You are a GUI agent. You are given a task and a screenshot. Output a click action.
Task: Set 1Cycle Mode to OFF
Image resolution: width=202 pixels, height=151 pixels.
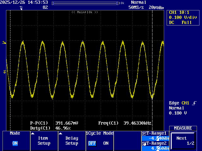pyautogui.click(x=92, y=143)
